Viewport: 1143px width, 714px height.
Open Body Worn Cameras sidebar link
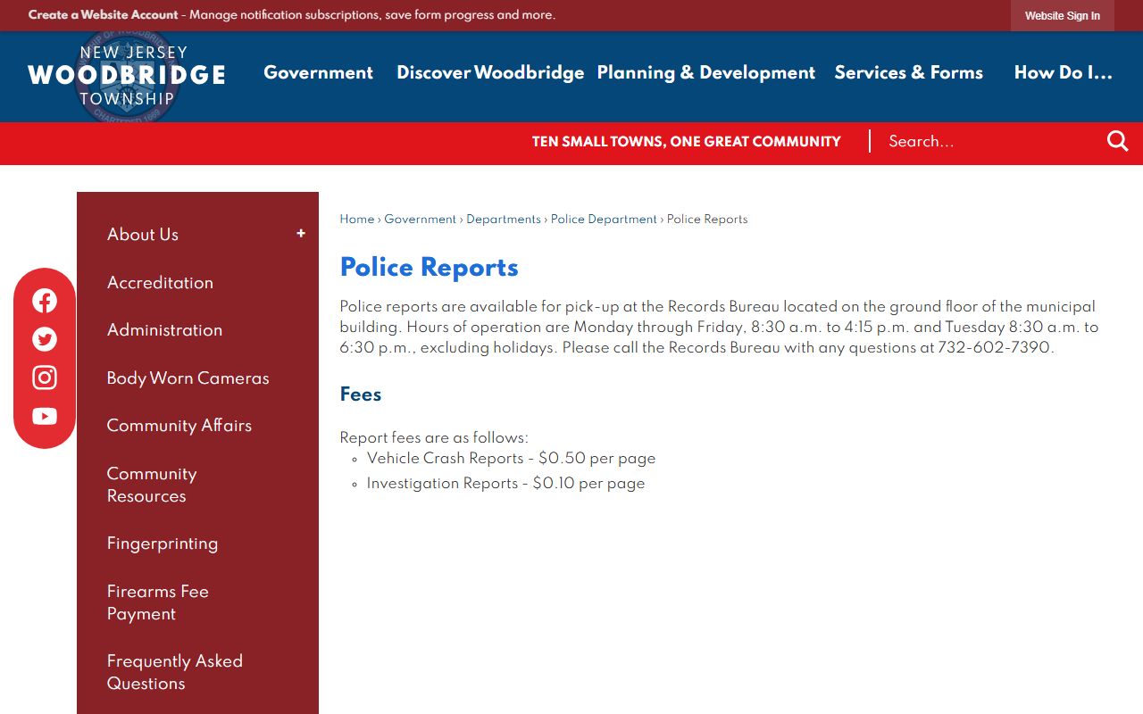pos(188,378)
